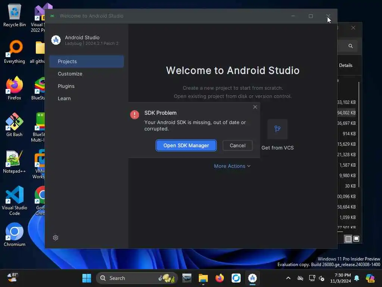382x287 pixels.
Task: Show hidden system tray icons
Action: [288, 278]
